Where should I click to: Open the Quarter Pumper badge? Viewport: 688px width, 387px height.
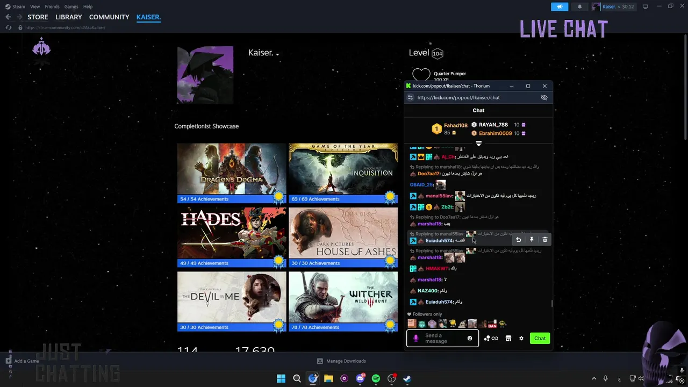(421, 75)
